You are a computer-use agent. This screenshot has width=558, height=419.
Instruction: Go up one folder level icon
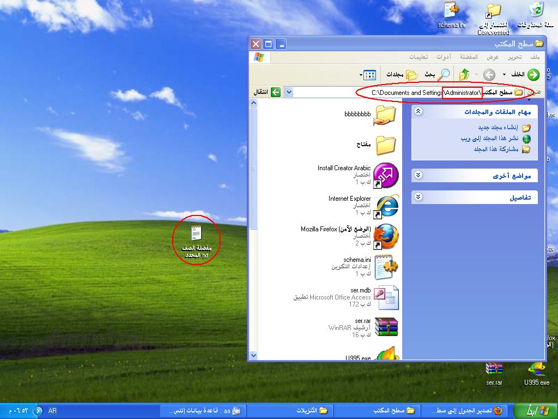coord(464,74)
